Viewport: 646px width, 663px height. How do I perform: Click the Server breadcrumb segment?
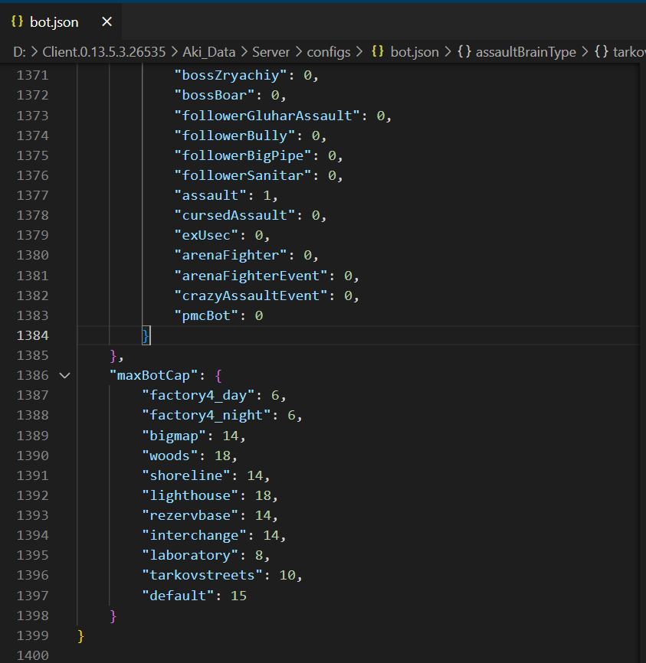point(272,52)
